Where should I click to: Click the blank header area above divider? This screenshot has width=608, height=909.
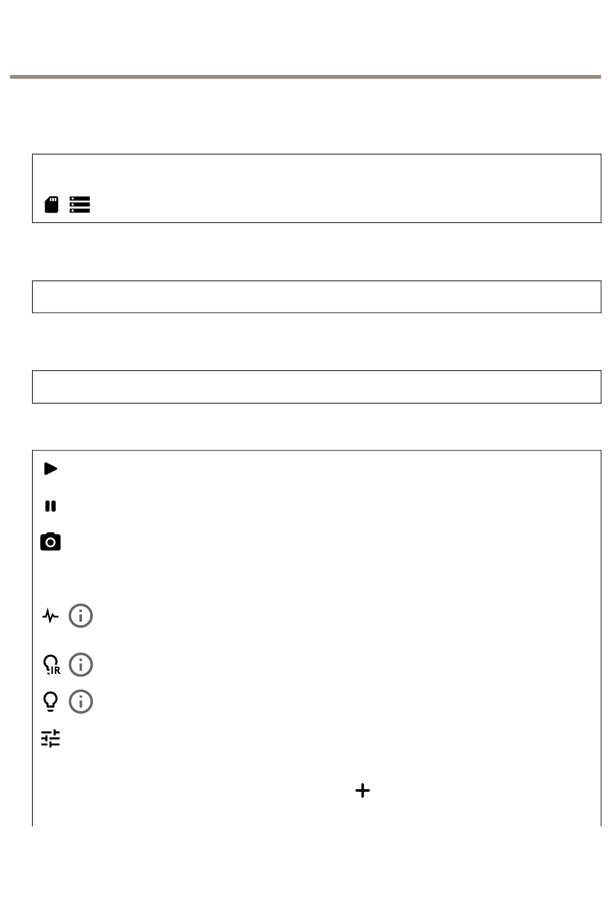click(x=305, y=37)
